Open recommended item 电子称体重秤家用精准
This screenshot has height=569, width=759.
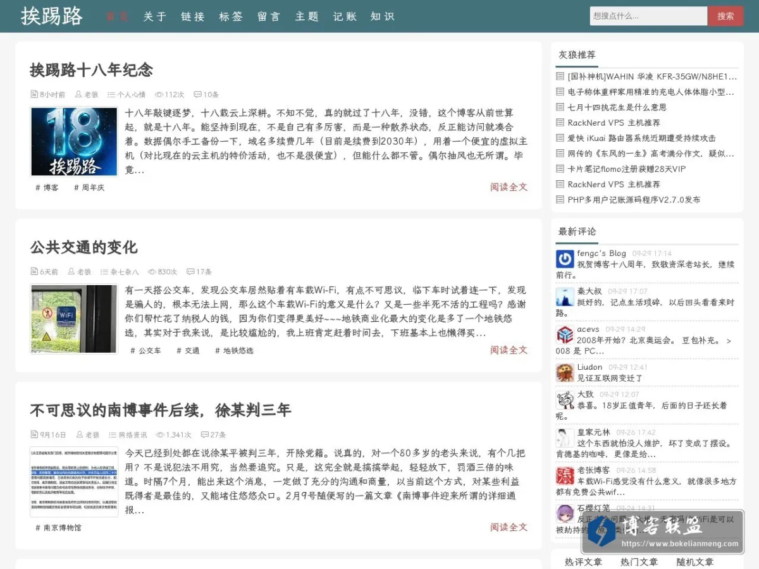coord(651,92)
